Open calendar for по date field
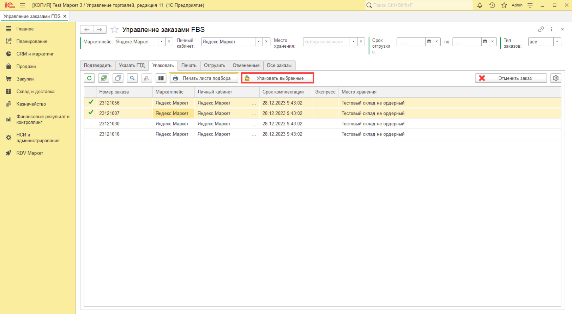Screen dimensions: 572x314 (485, 42)
